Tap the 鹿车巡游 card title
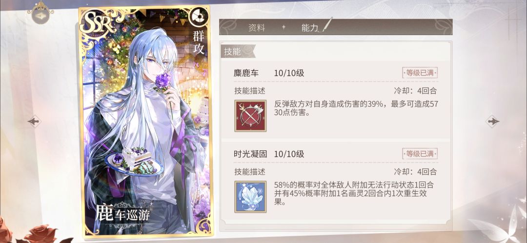Viewport: 527px width, 243px height. coord(122,213)
